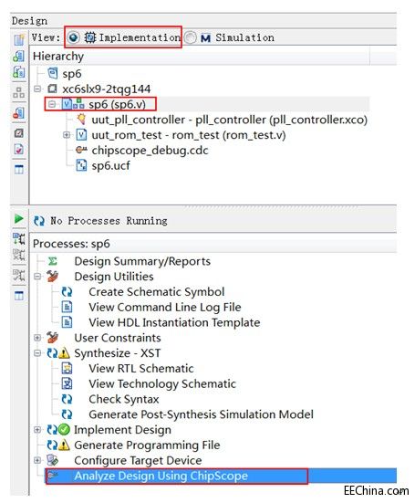Click the sp6.ucf constraints file icon

(x=81, y=165)
